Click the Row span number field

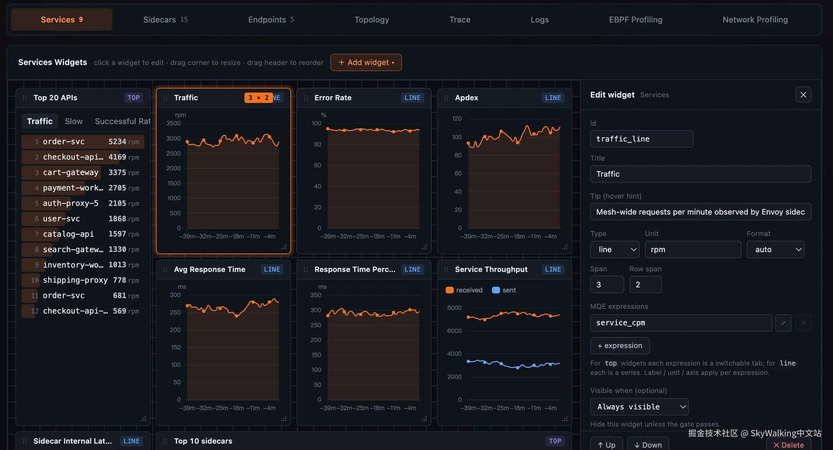pyautogui.click(x=646, y=284)
